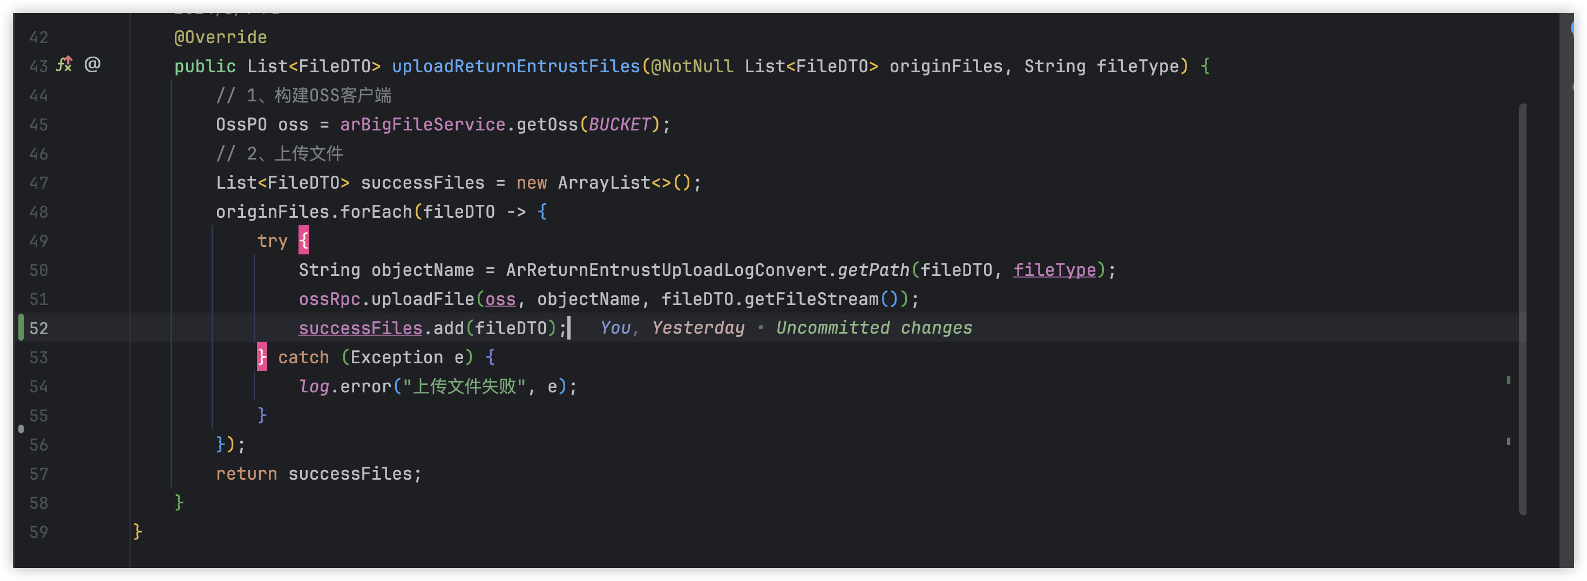Click the implements-method gutter icon on line 43

tap(64, 64)
